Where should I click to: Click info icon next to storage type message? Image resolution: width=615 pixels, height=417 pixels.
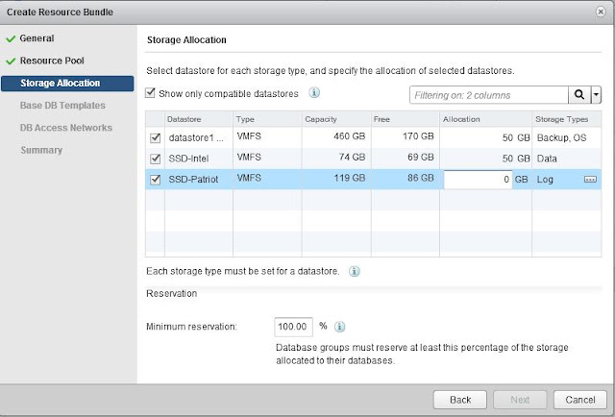click(355, 271)
